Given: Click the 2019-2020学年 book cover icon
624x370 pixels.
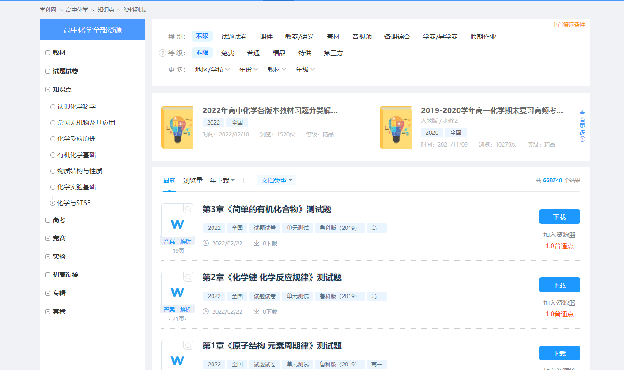Looking at the screenshot, I should (x=396, y=128).
